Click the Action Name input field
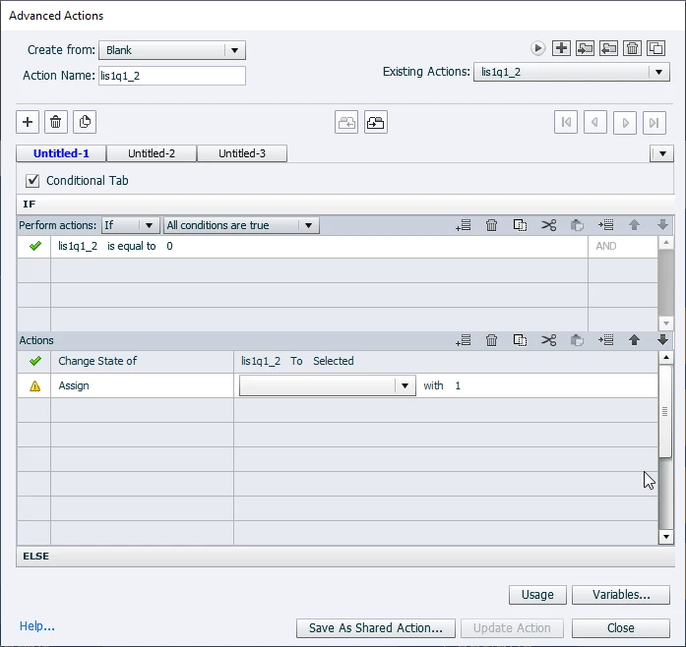The image size is (686, 647). click(172, 76)
